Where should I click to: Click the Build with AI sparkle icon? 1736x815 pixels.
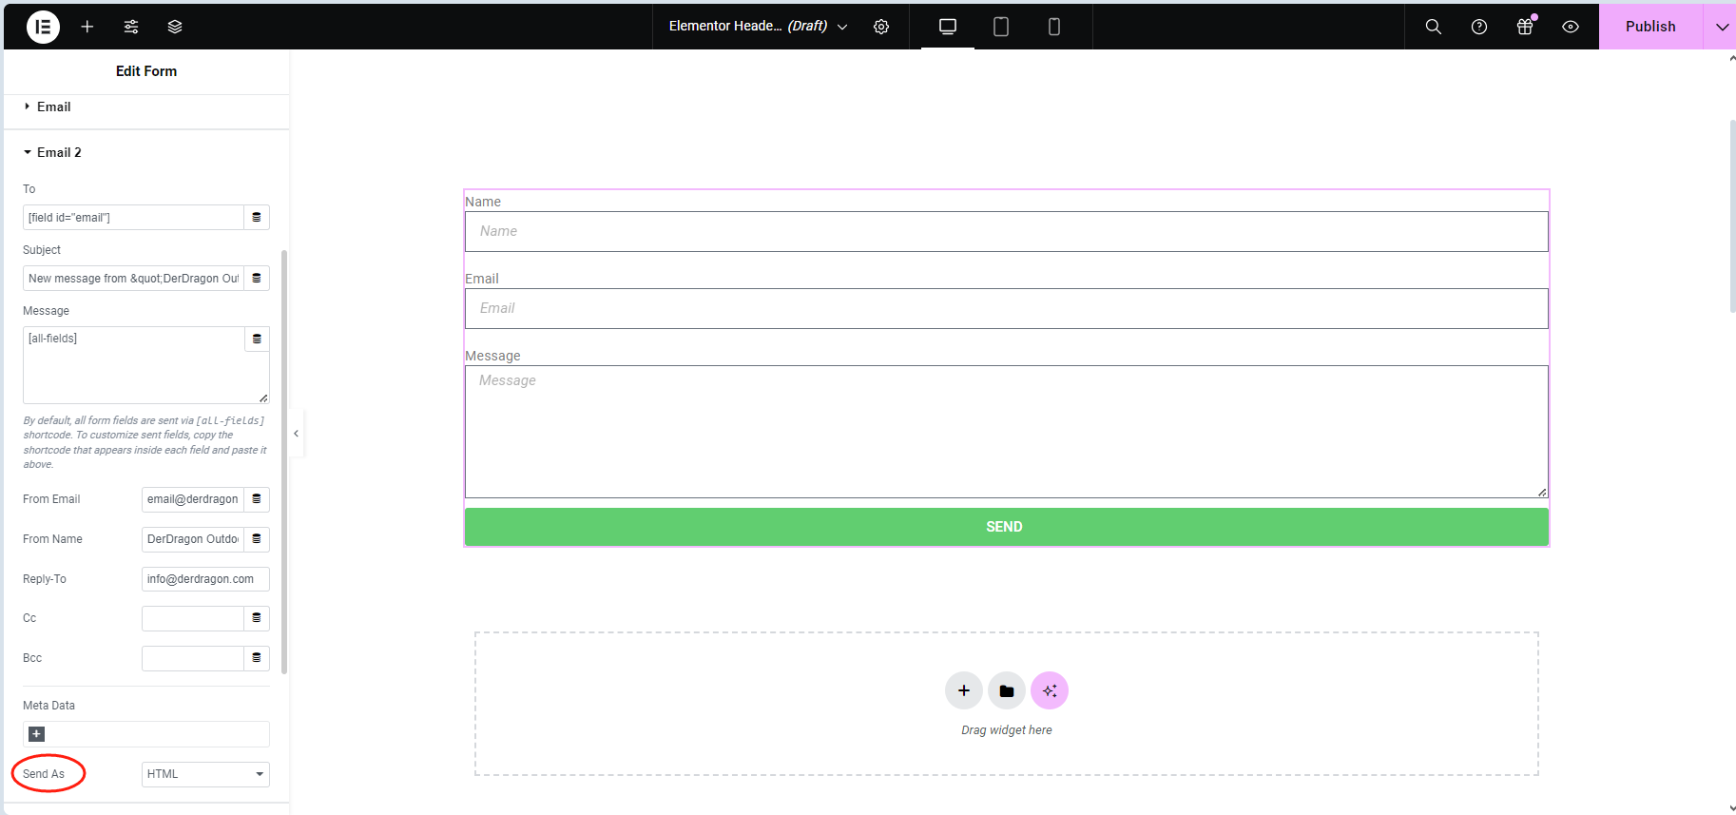click(x=1049, y=690)
